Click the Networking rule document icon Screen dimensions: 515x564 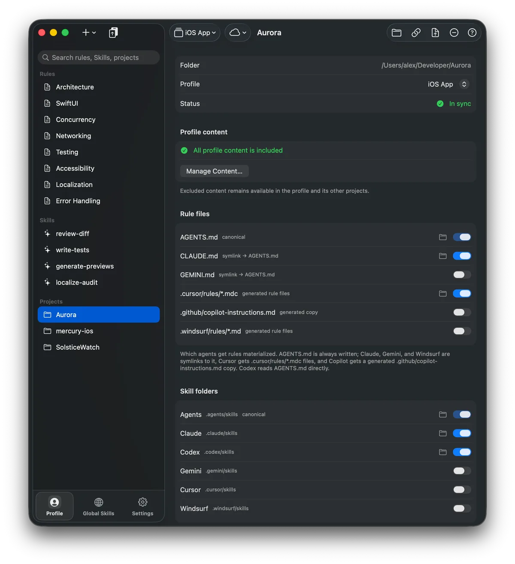(x=47, y=136)
